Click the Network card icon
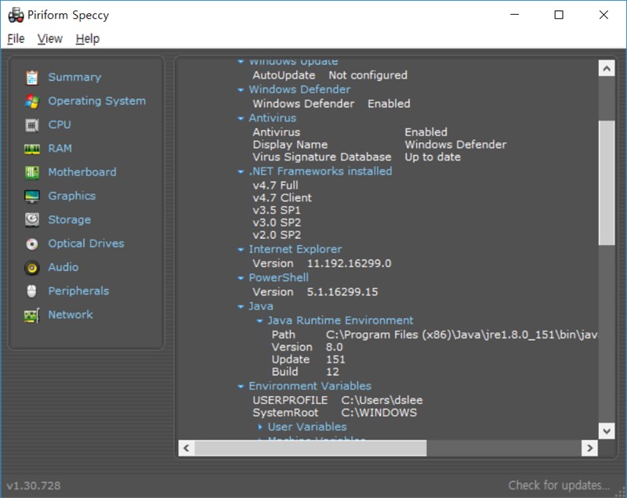627x498 pixels. tap(32, 315)
